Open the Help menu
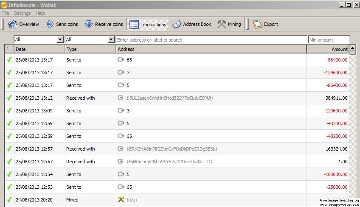Viewport: 360px width, 207px height. [40, 13]
